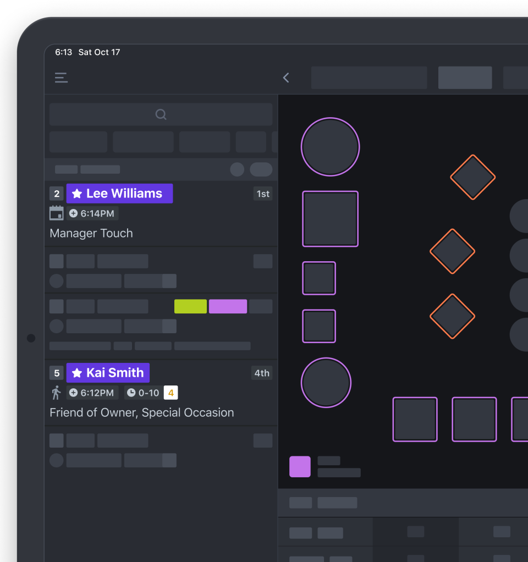Click the purple tag swatch in guest row

click(x=228, y=306)
